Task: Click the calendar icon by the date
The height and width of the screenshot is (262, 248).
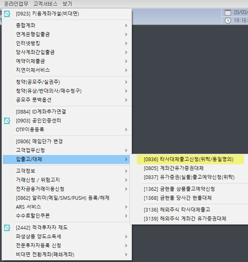Action: coord(228,12)
